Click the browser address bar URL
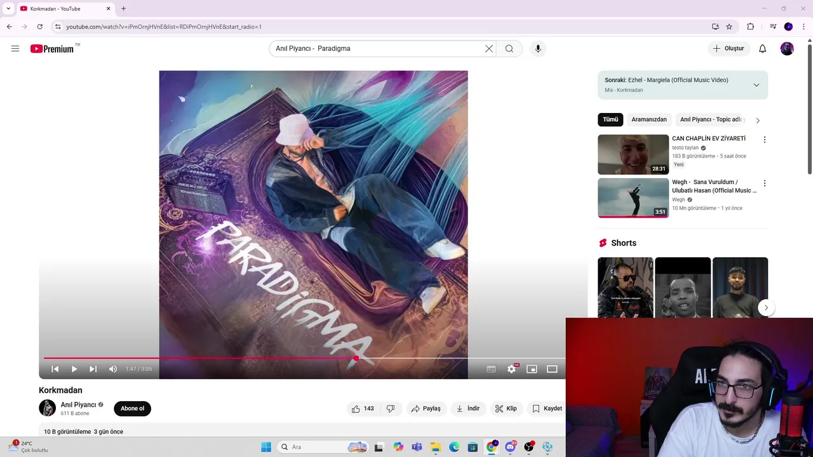The image size is (813, 457). [164, 27]
